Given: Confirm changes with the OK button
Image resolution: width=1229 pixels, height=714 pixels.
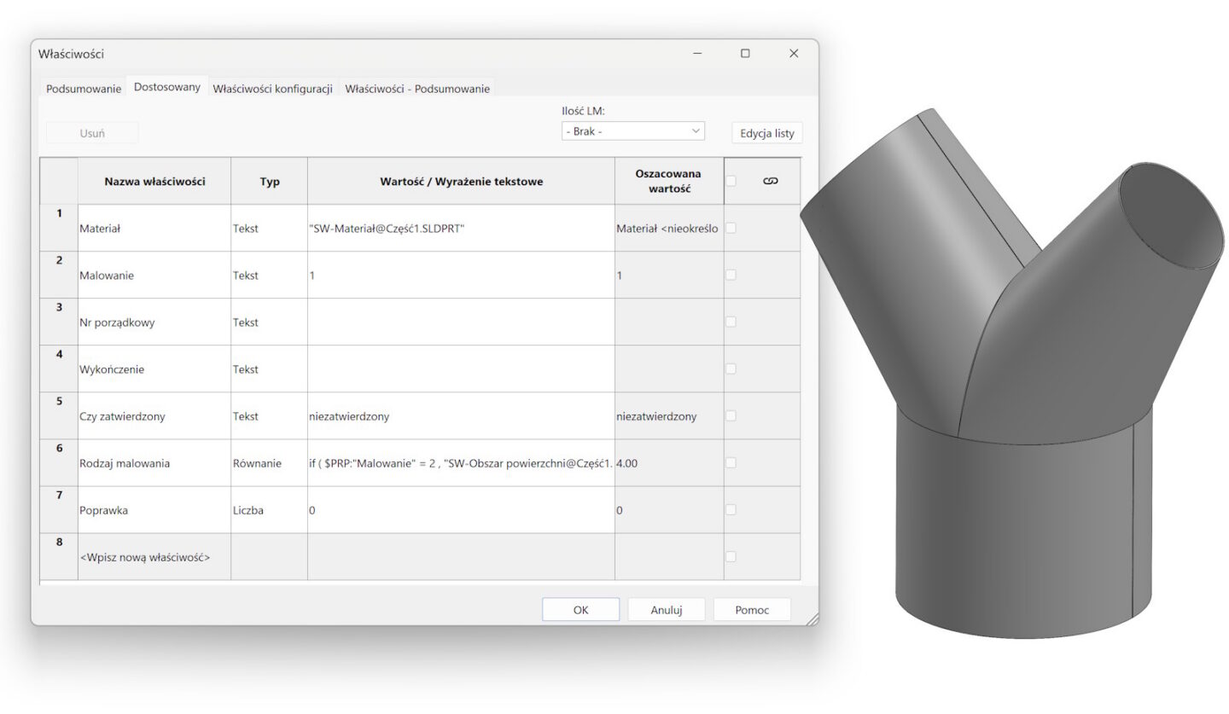Looking at the screenshot, I should point(580,608).
